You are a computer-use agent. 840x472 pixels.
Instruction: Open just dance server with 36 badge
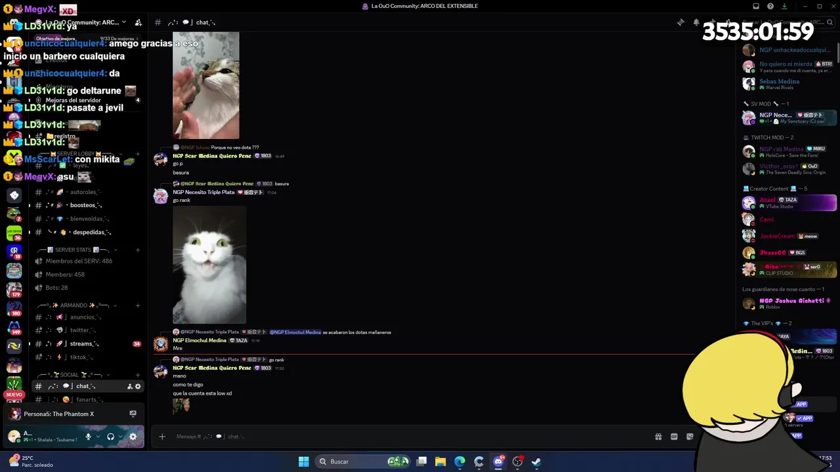(14, 233)
